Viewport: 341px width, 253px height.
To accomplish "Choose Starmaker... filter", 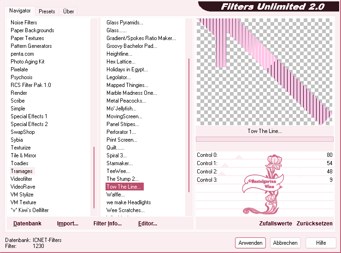I will (x=119, y=163).
